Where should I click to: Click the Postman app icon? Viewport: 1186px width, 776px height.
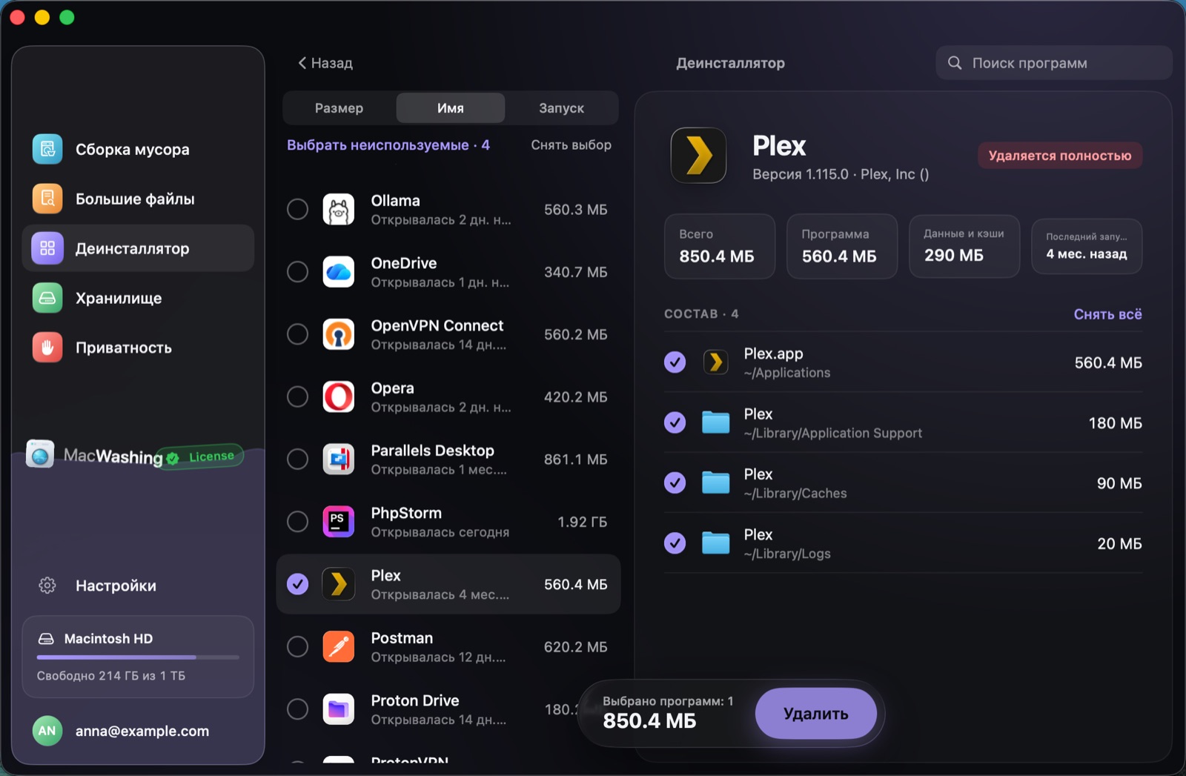click(x=339, y=647)
